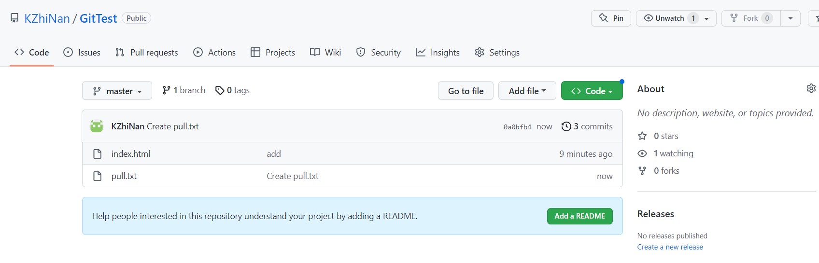Open the latest commit message Create pull.txt

(173, 126)
